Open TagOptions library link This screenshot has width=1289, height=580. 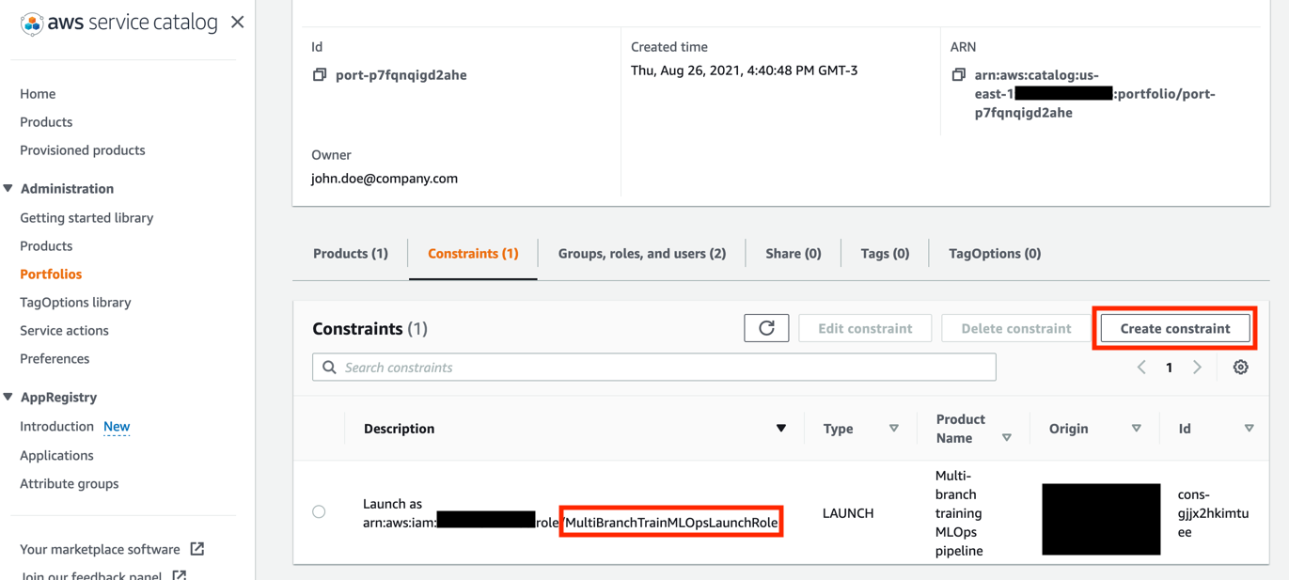tap(75, 303)
